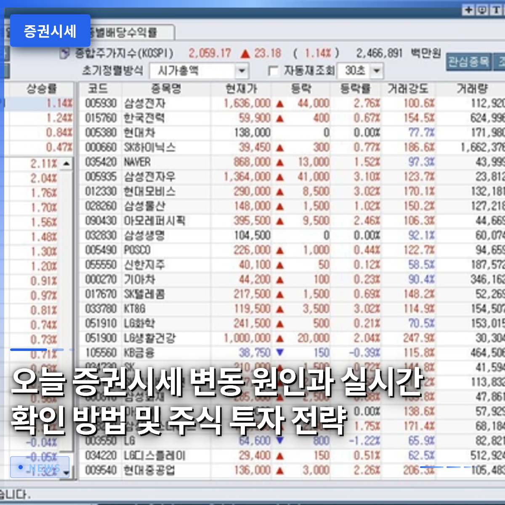Select the 삼성물산 stock name
The height and width of the screenshot is (505, 505).
pyautogui.click(x=144, y=206)
